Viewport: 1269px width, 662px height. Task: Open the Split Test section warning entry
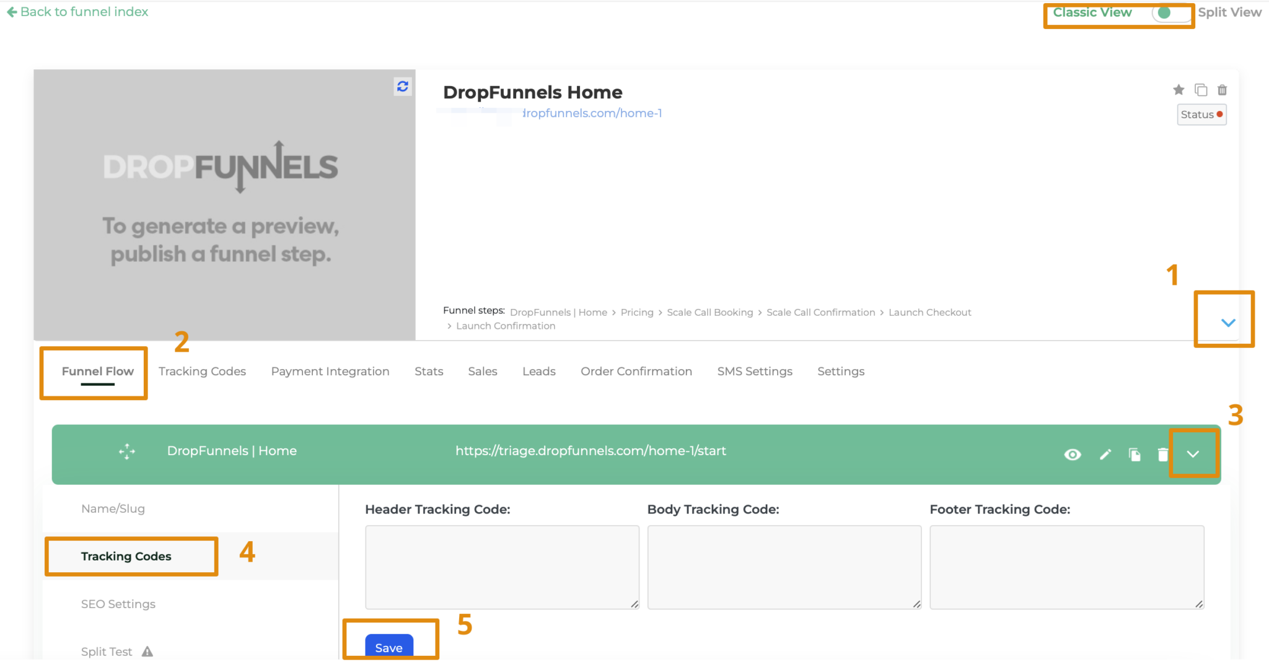click(107, 651)
